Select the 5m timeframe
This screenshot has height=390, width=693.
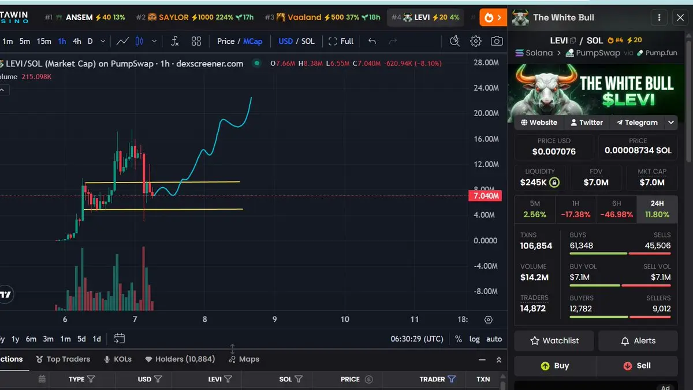click(24, 41)
